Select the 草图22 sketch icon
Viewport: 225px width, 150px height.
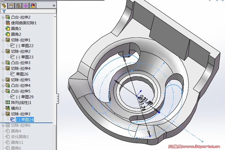(13, 46)
